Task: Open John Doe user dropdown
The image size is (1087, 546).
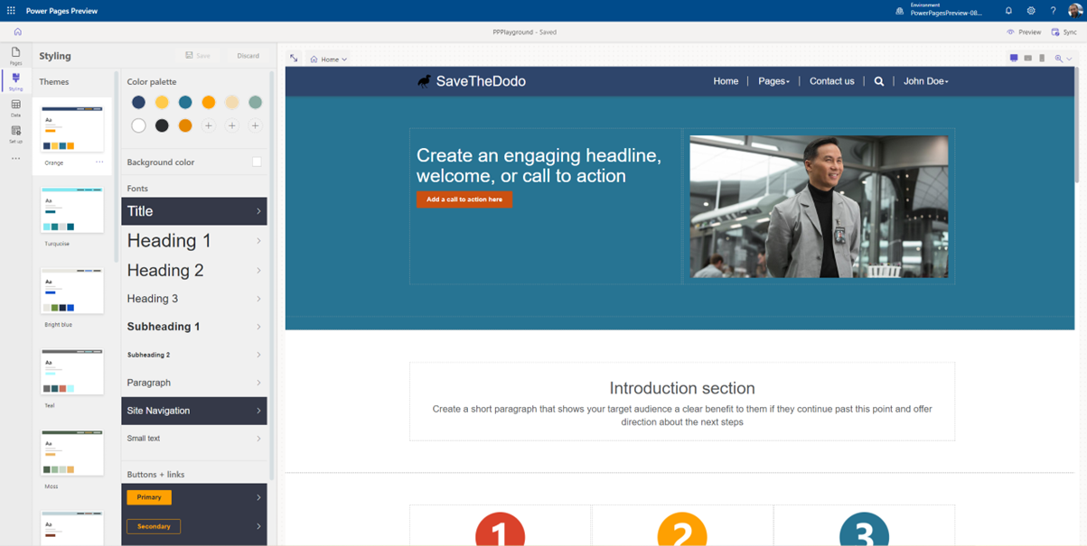Action: (926, 81)
